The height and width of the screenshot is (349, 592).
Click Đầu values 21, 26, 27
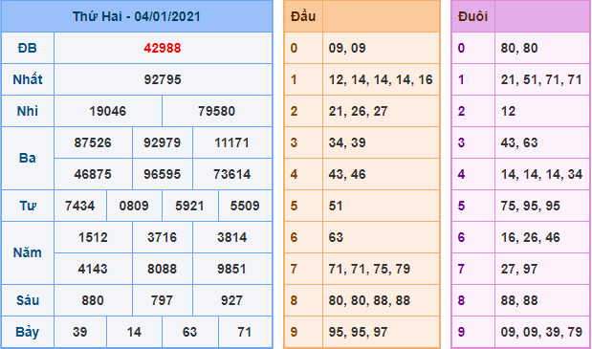358,111
